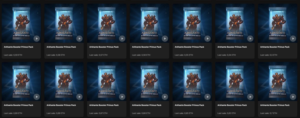Play the pack video with last sale 0,67 ETH
Screen dimensions: 300x118
point(122,97)
